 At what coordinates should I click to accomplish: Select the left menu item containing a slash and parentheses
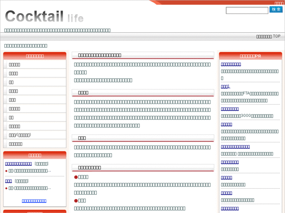(35, 135)
